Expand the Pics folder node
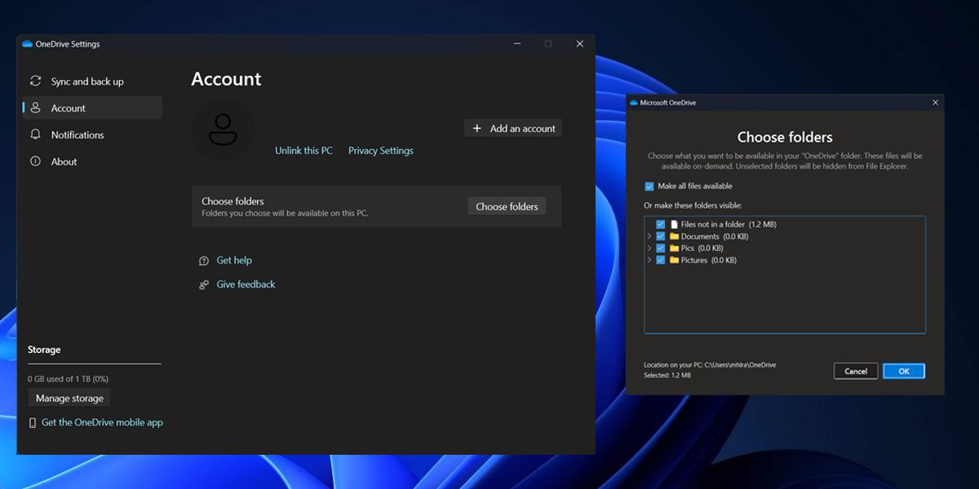 coord(649,249)
